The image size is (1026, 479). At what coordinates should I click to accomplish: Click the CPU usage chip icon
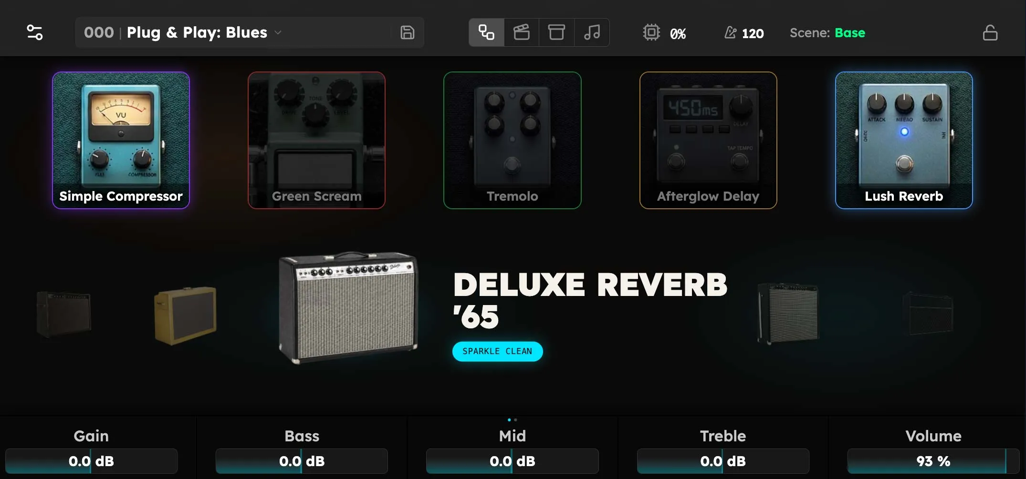point(651,32)
